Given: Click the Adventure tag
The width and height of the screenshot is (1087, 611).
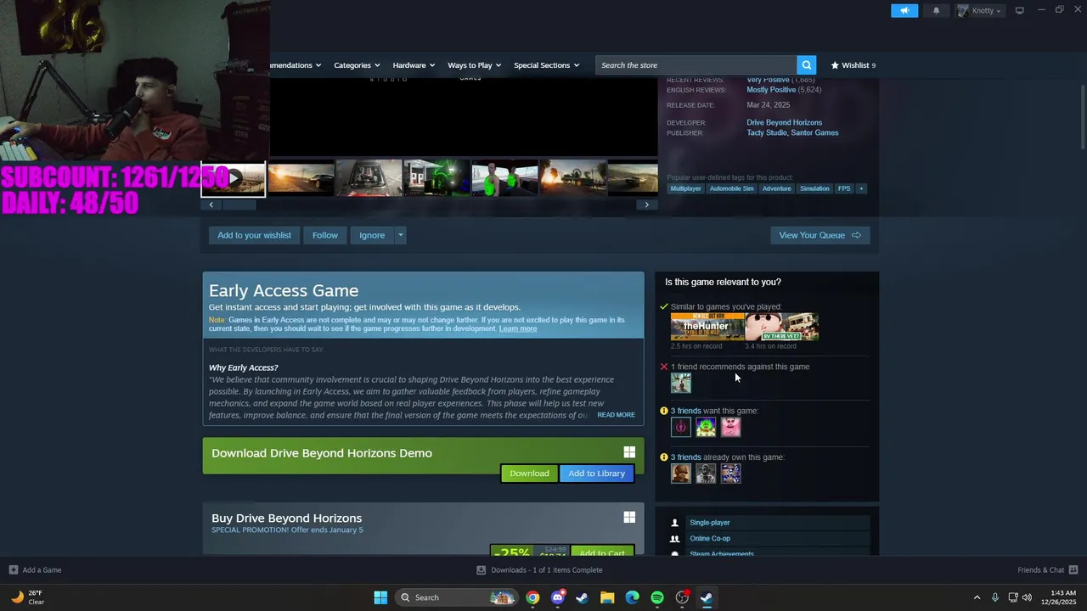Looking at the screenshot, I should pyautogui.click(x=776, y=188).
